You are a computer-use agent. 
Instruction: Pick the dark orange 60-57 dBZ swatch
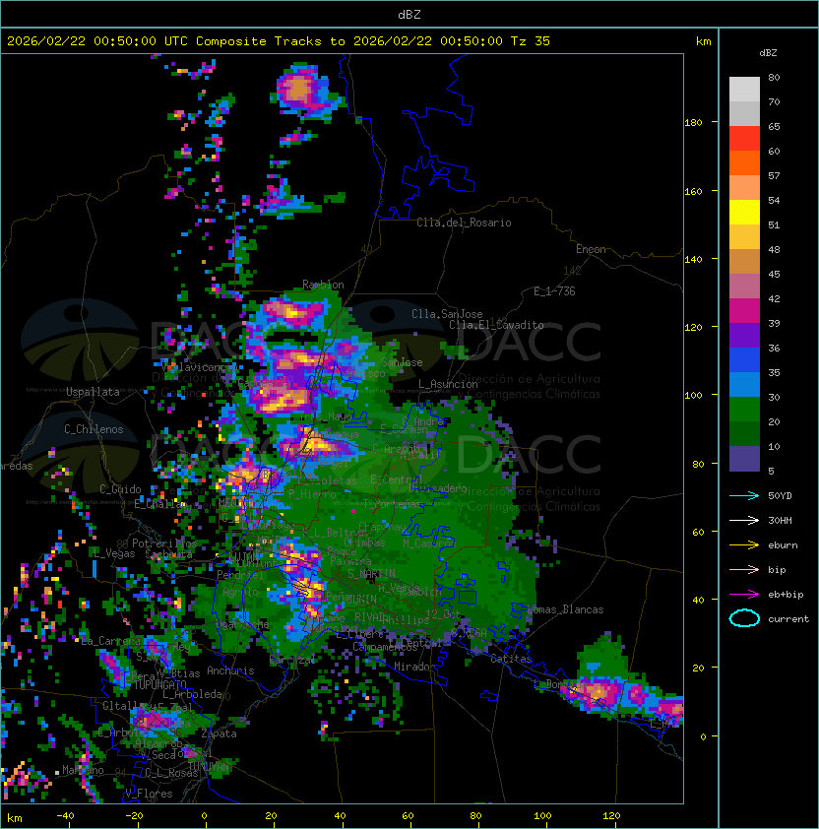click(x=744, y=162)
